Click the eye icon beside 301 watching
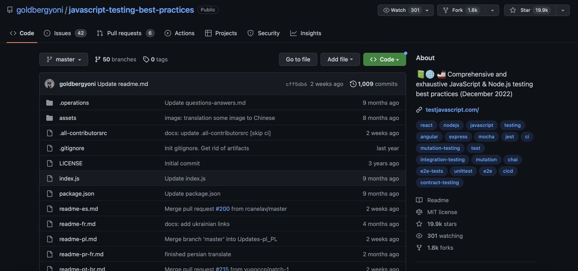The width and height of the screenshot is (578, 271). click(x=419, y=236)
